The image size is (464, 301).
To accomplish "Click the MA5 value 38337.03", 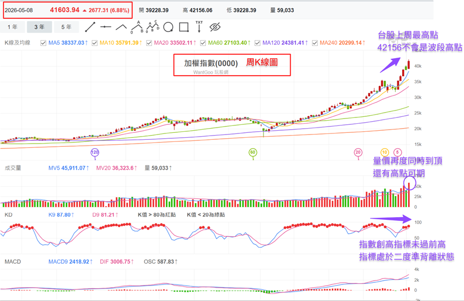I will click(73, 43).
